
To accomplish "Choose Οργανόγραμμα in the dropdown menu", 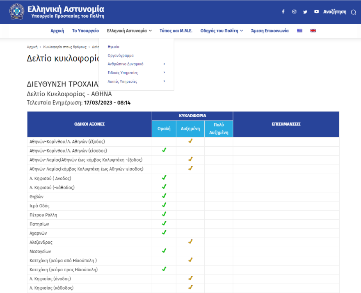I will coord(120,55).
